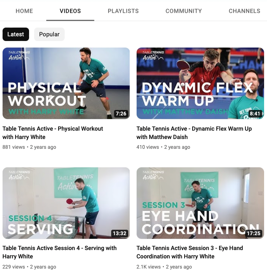Click the 7:26 duration badge
The width and height of the screenshot is (267, 274).
pyautogui.click(x=121, y=114)
